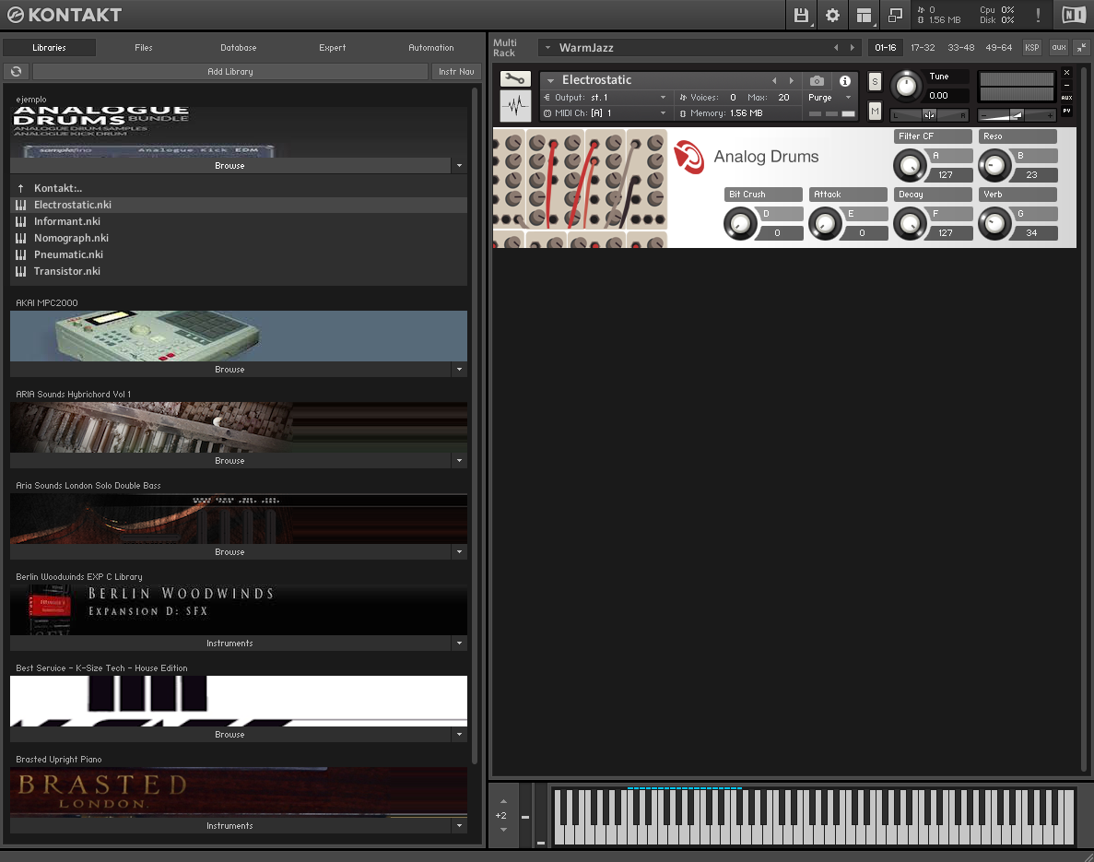Show instrument info with the i icon

tap(845, 81)
